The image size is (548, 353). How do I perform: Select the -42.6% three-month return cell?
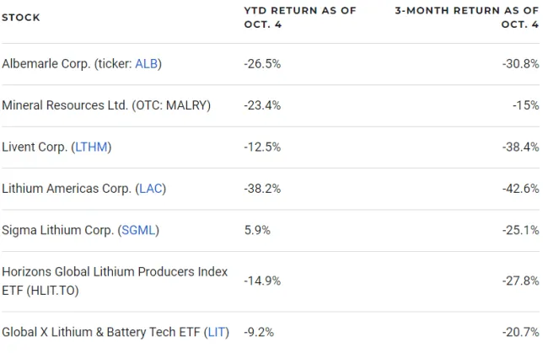519,189
